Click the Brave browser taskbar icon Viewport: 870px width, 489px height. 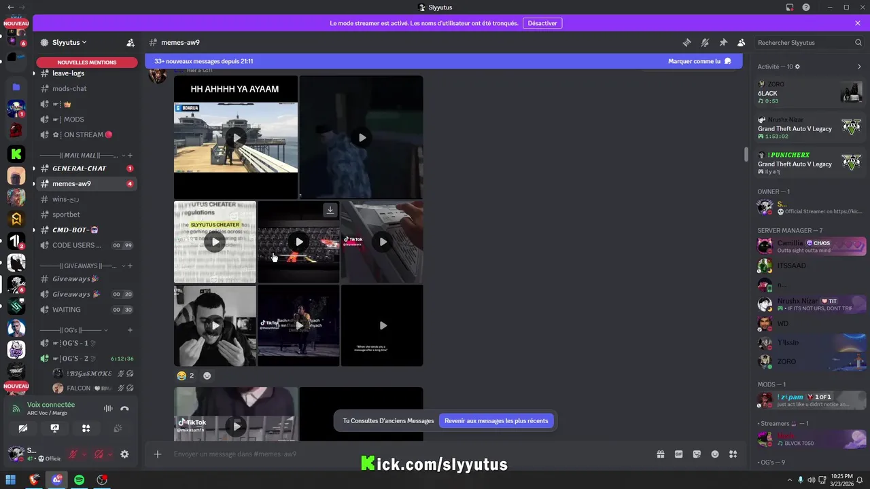tap(34, 480)
